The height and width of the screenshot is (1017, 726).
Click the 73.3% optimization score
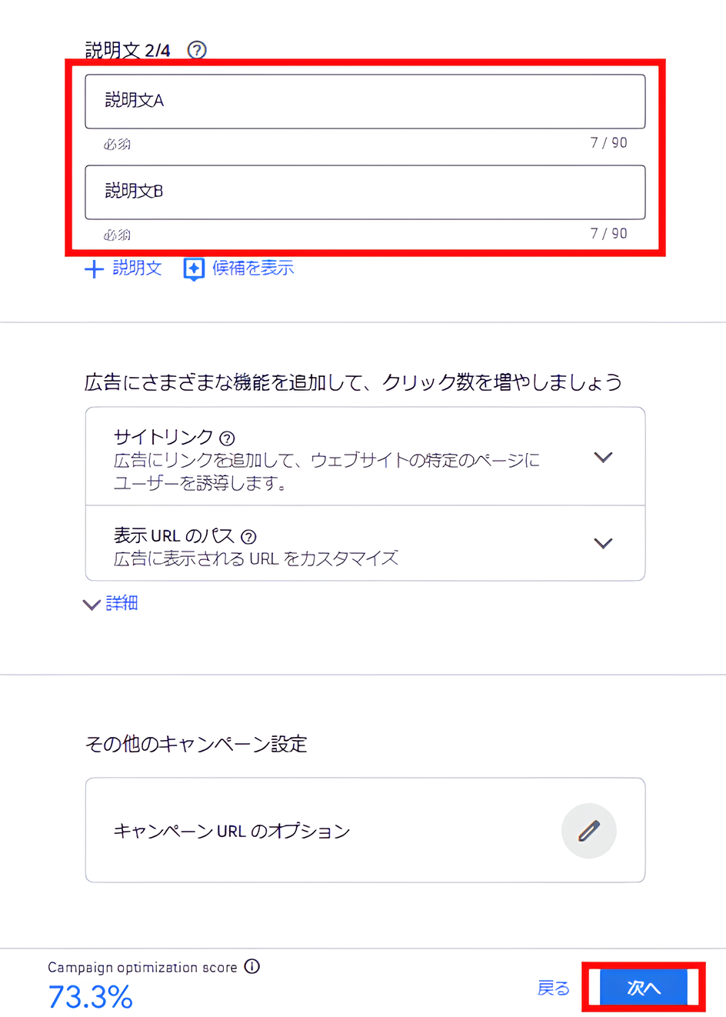click(x=90, y=995)
